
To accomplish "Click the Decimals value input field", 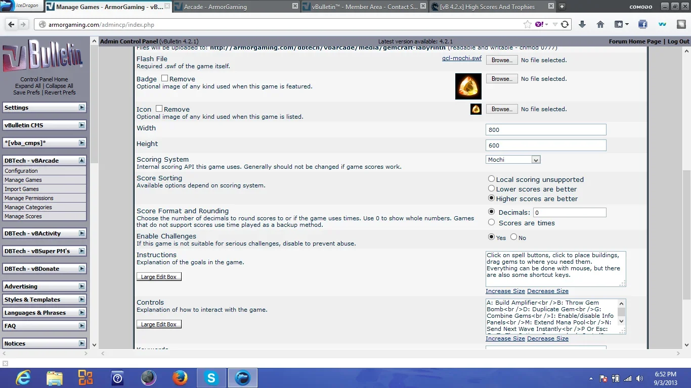I will click(x=570, y=213).
